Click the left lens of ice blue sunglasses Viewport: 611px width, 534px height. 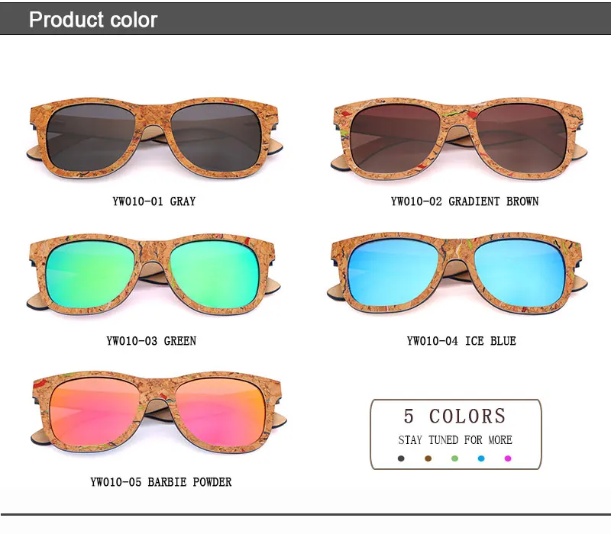(x=394, y=274)
